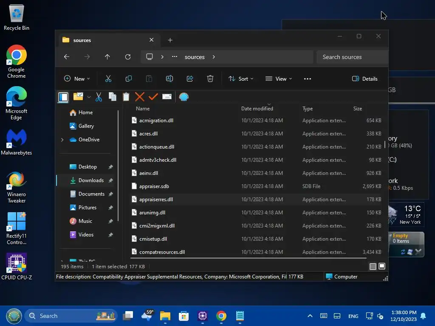This screenshot has height=326, width=435.
Task: Sort by Type column header
Action: click(308, 109)
